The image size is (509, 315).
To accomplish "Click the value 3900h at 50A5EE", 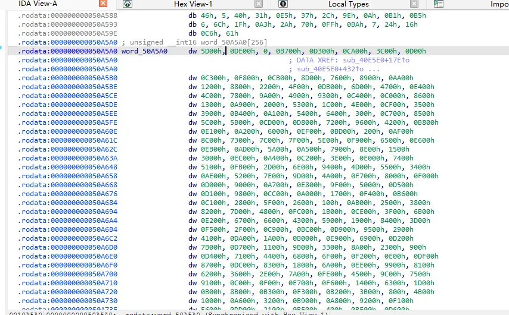I will (x=211, y=114).
